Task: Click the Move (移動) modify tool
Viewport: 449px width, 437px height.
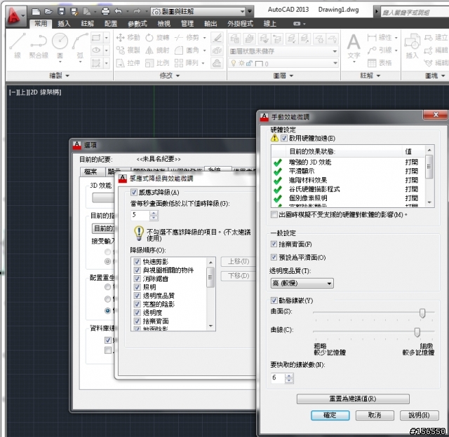Action: click(128, 37)
